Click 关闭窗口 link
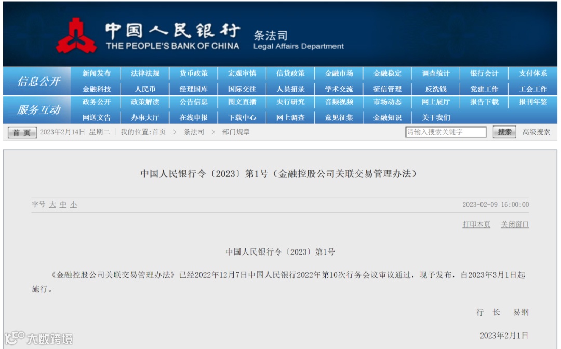The height and width of the screenshot is (349, 561). click(514, 225)
